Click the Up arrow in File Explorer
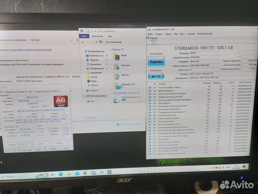This screenshot has width=258, height=194. [x=96, y=42]
